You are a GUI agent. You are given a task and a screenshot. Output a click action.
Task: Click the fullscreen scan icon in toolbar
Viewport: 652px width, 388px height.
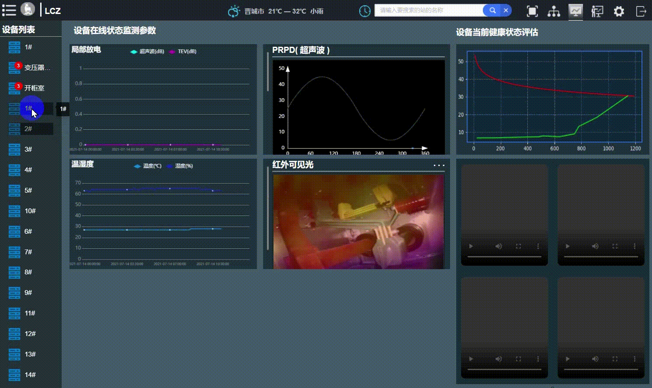tap(532, 11)
